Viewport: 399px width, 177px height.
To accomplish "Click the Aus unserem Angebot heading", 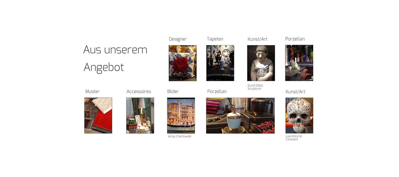I will coord(115,59).
